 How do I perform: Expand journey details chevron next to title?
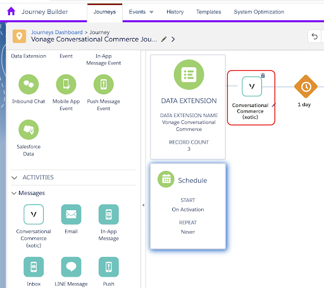pyautogui.click(x=173, y=39)
